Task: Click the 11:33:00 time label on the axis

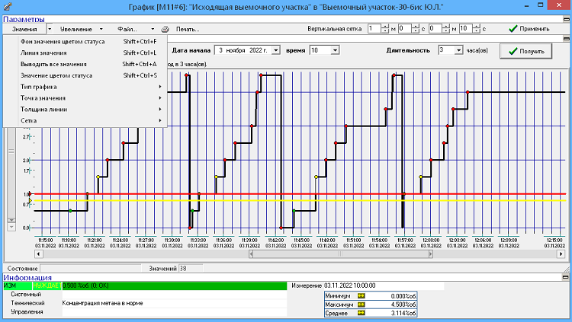Action: pyautogui.click(x=198, y=243)
